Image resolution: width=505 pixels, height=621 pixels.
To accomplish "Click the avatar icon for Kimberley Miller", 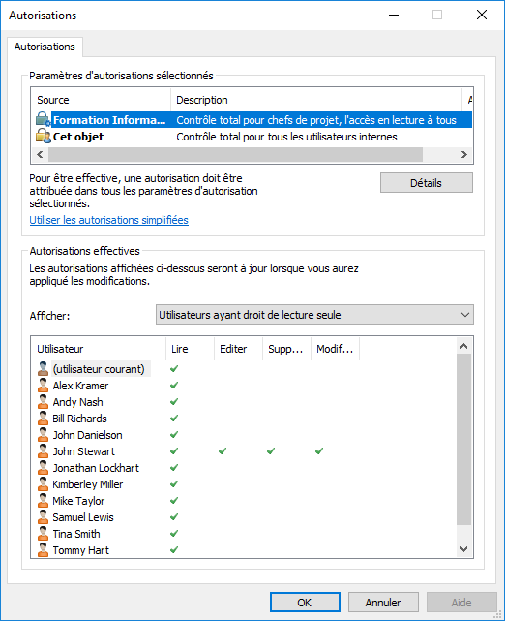I will [x=43, y=484].
